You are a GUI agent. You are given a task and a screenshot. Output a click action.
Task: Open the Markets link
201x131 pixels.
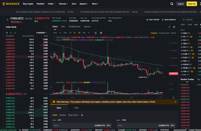tap(40, 4)
